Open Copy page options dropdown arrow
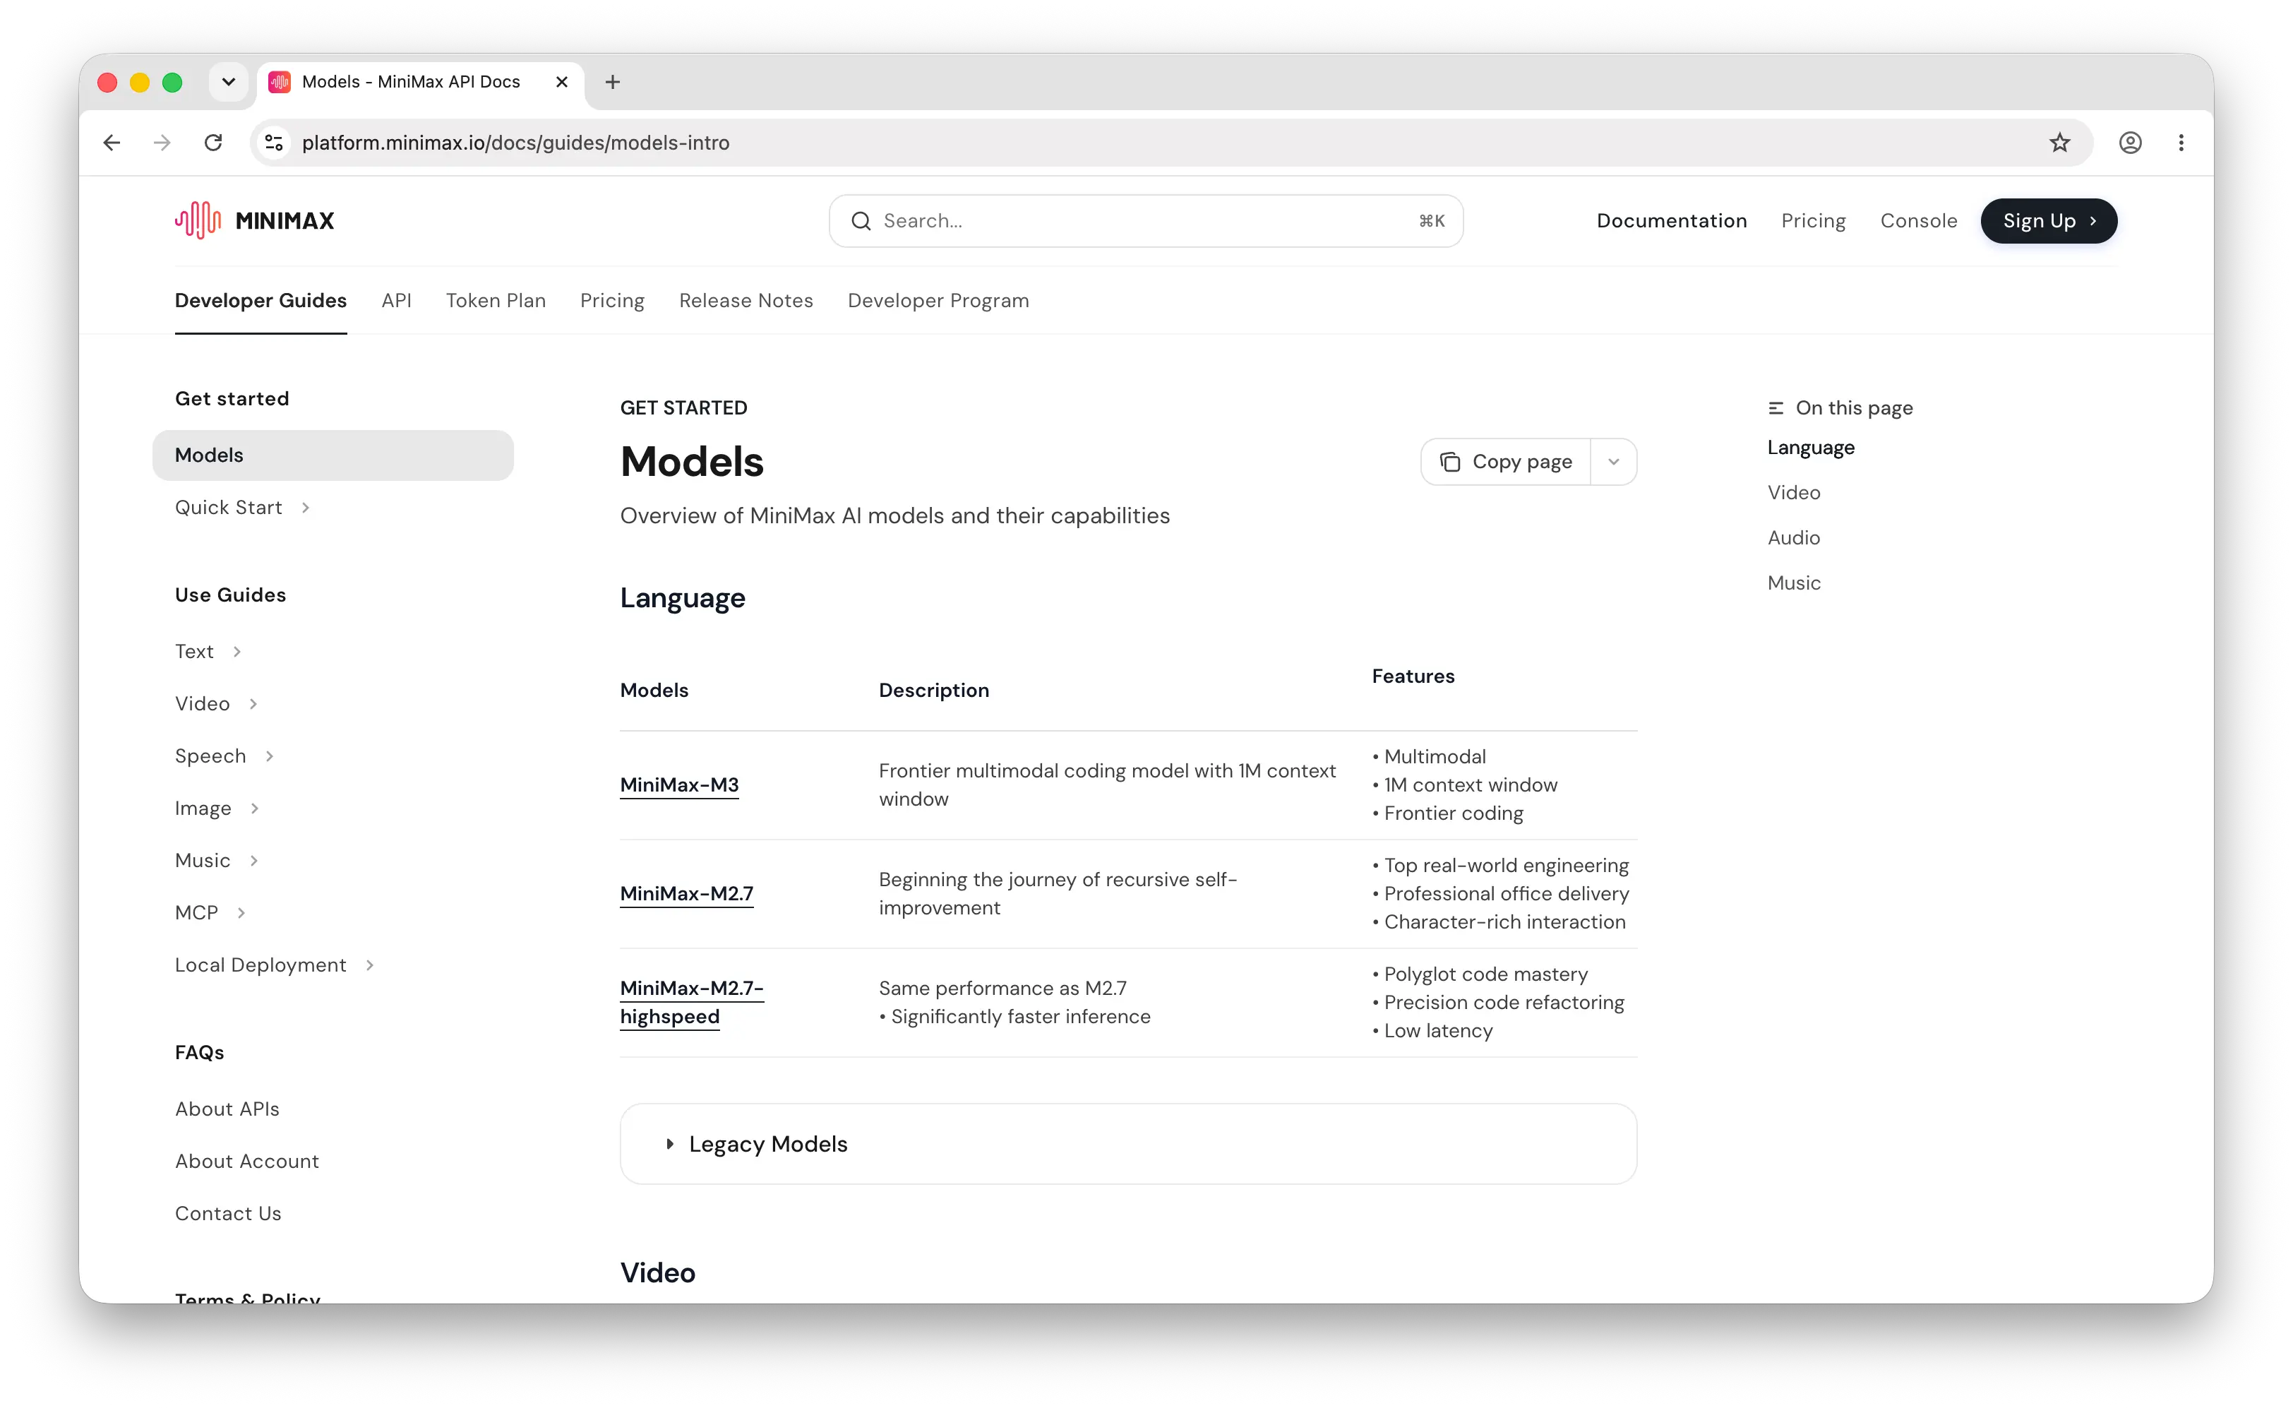 1613,462
